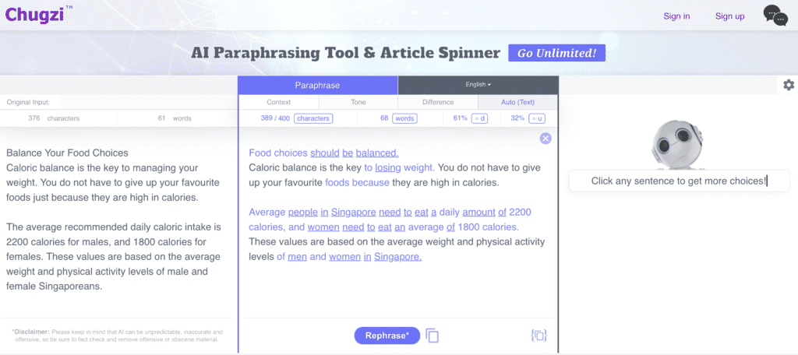Open the English language dropdown
The width and height of the screenshot is (798, 355).
(x=478, y=85)
